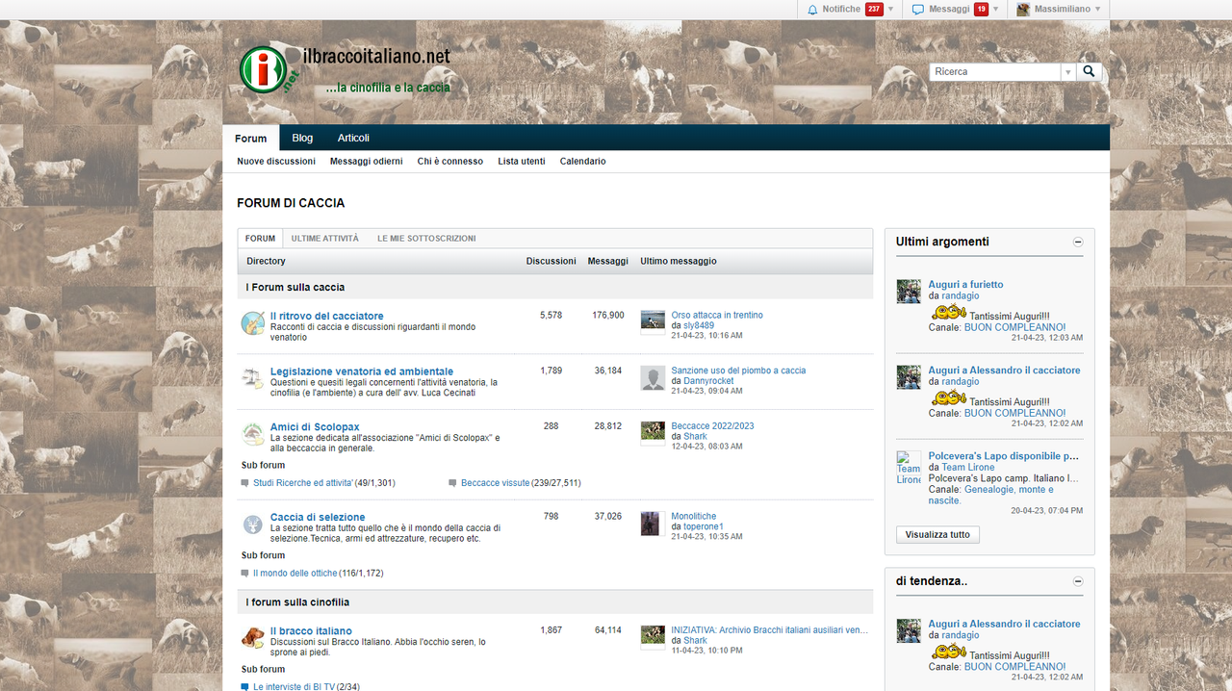The width and height of the screenshot is (1232, 691).
Task: Click avatar next to Orso attacca in trentino
Action: (x=653, y=320)
